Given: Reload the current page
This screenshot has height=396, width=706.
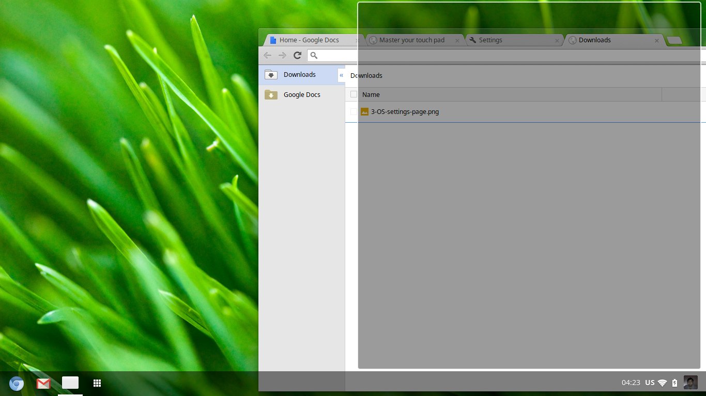Looking at the screenshot, I should (297, 55).
